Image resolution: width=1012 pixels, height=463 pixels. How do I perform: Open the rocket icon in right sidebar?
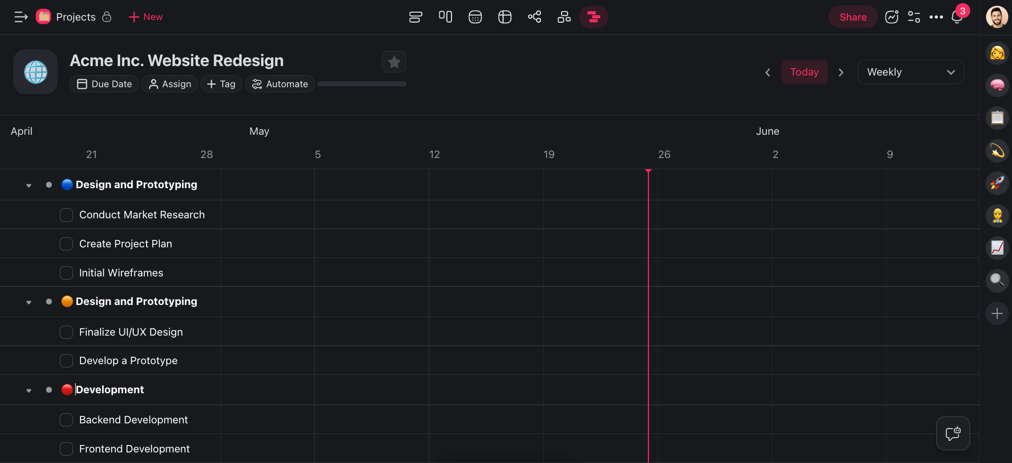997,183
